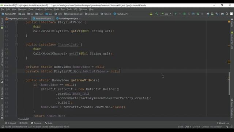The image size is (234, 132).
Task: Click fold end marker of ChannelInfo interface
Action: tap(17, 58)
